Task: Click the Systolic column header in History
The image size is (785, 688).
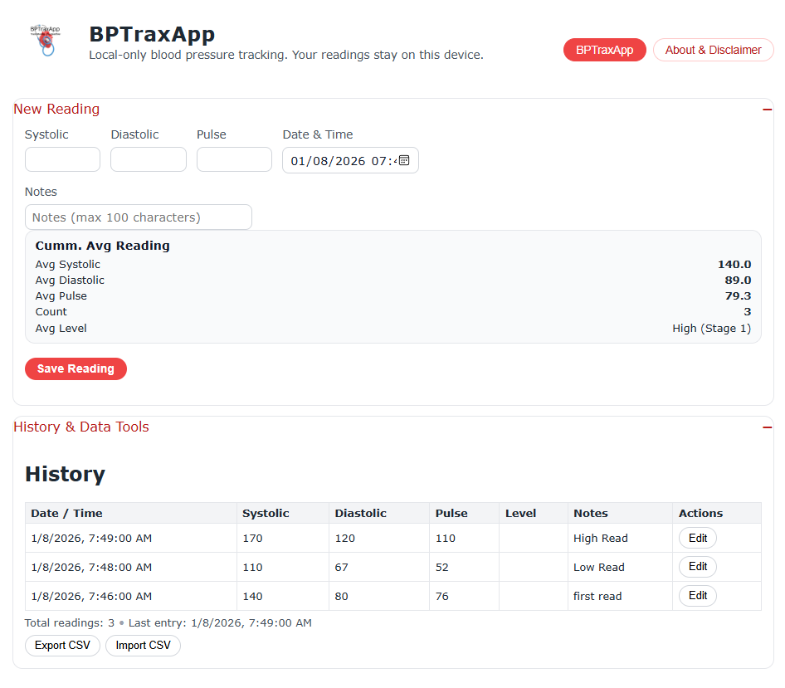Action: [266, 513]
